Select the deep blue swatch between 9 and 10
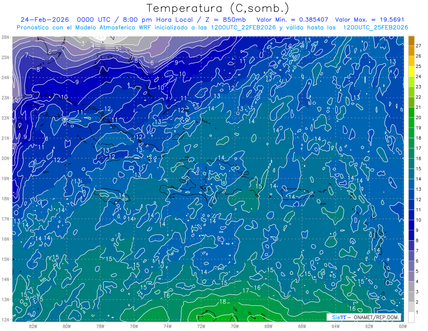This screenshot has width=428, height=331. click(411, 225)
